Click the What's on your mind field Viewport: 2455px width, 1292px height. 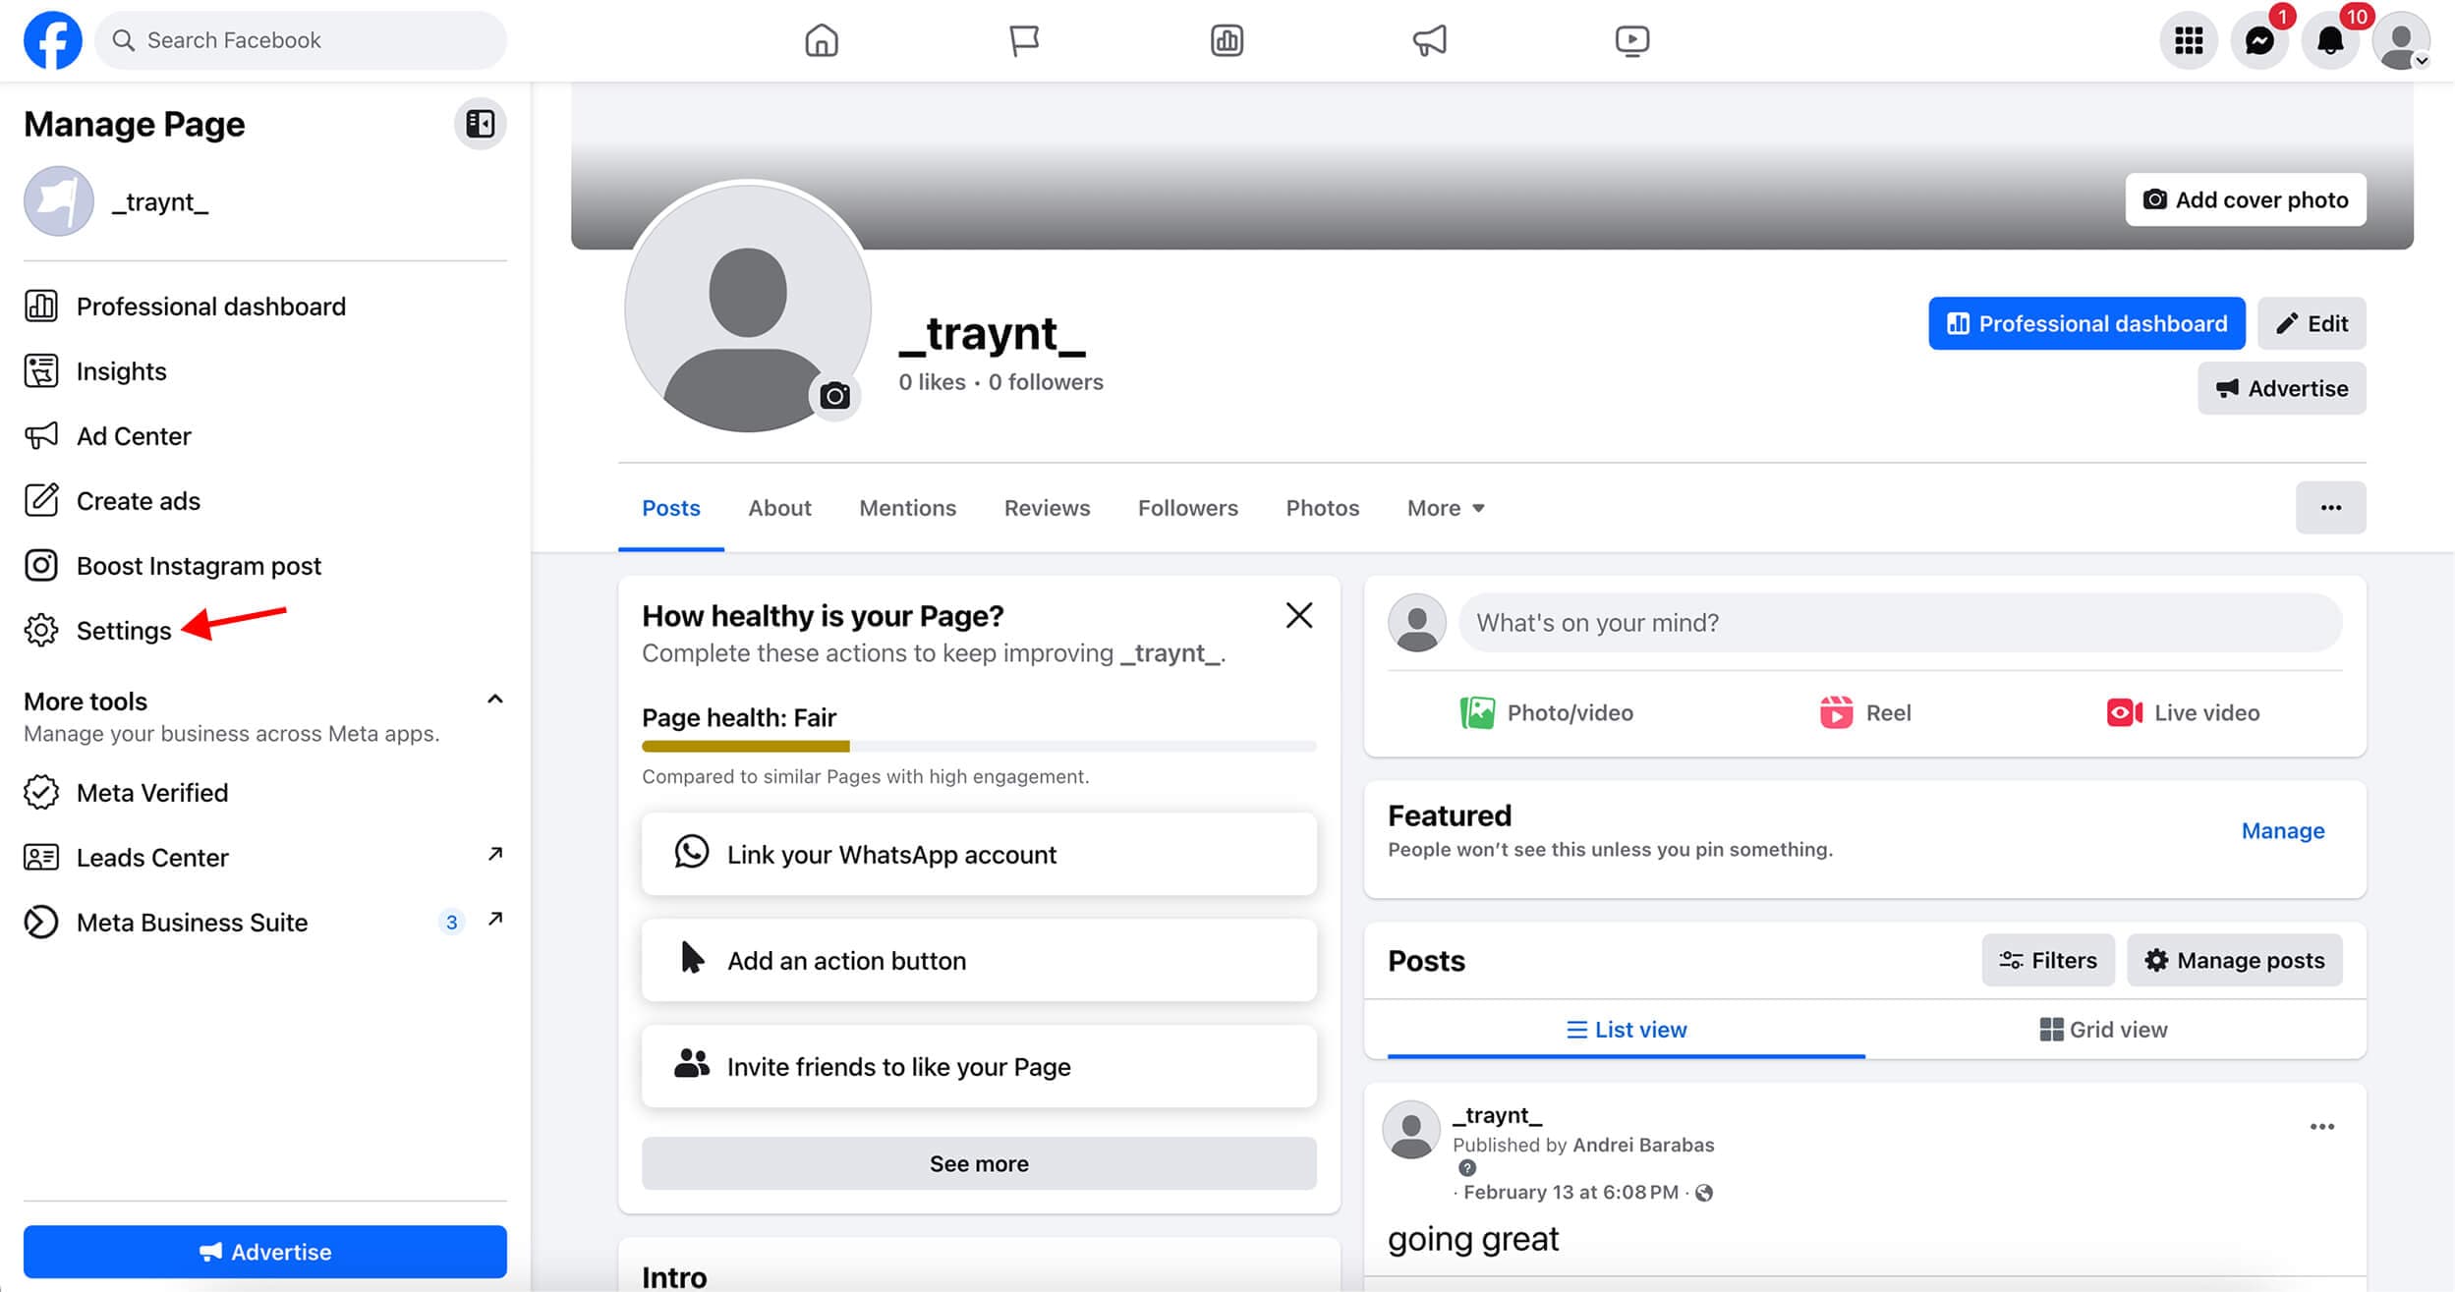tap(1899, 622)
